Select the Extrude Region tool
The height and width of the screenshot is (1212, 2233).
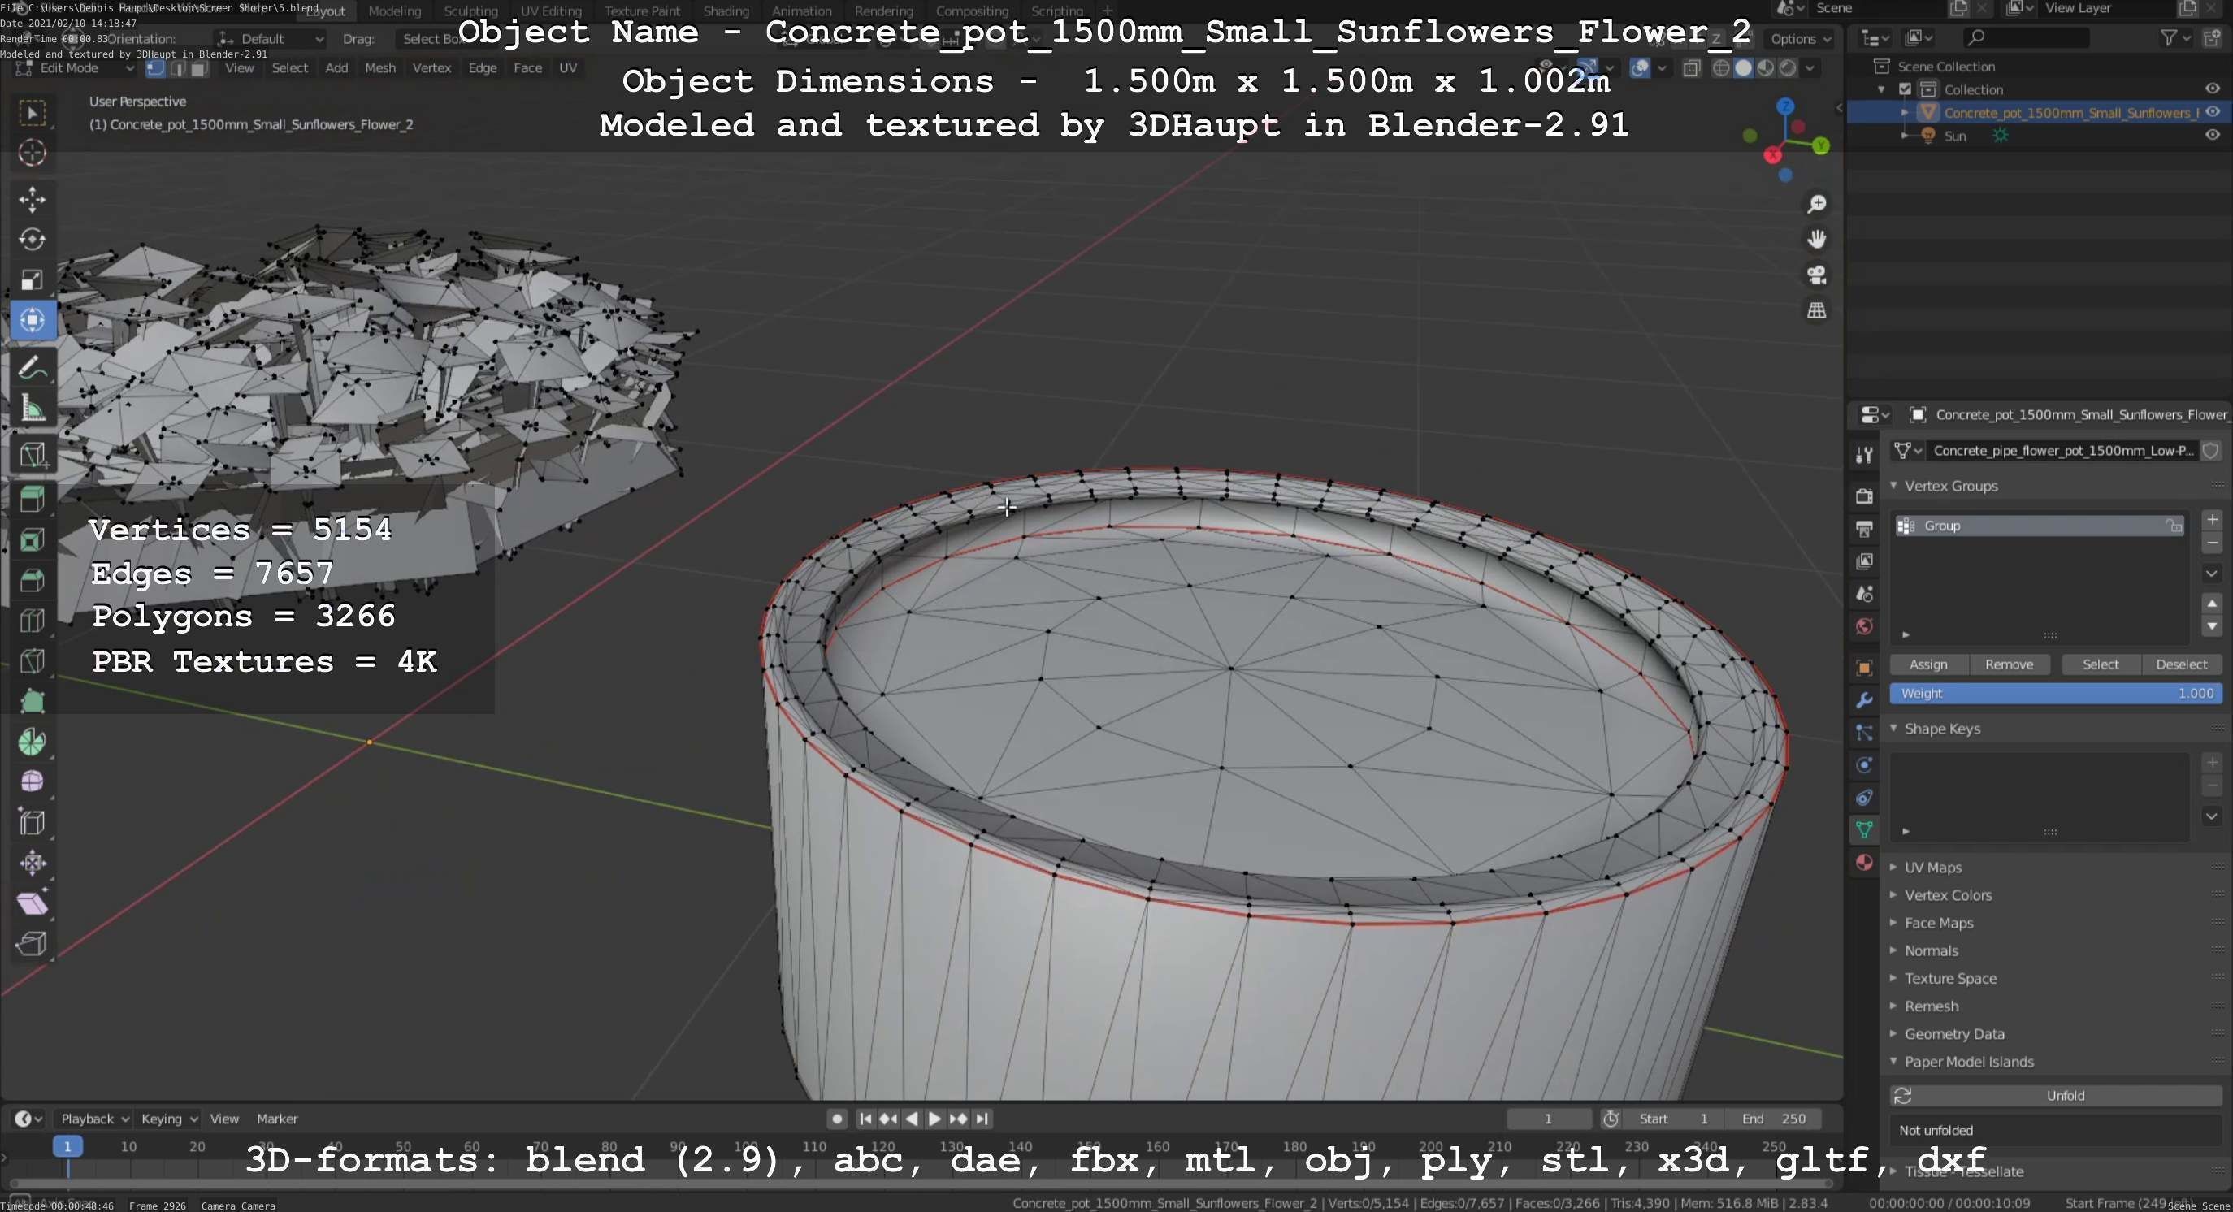point(32,500)
